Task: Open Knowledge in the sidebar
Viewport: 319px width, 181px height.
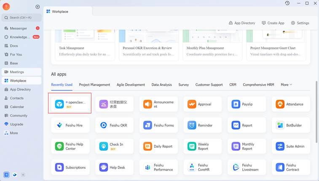Action: (x=21, y=37)
